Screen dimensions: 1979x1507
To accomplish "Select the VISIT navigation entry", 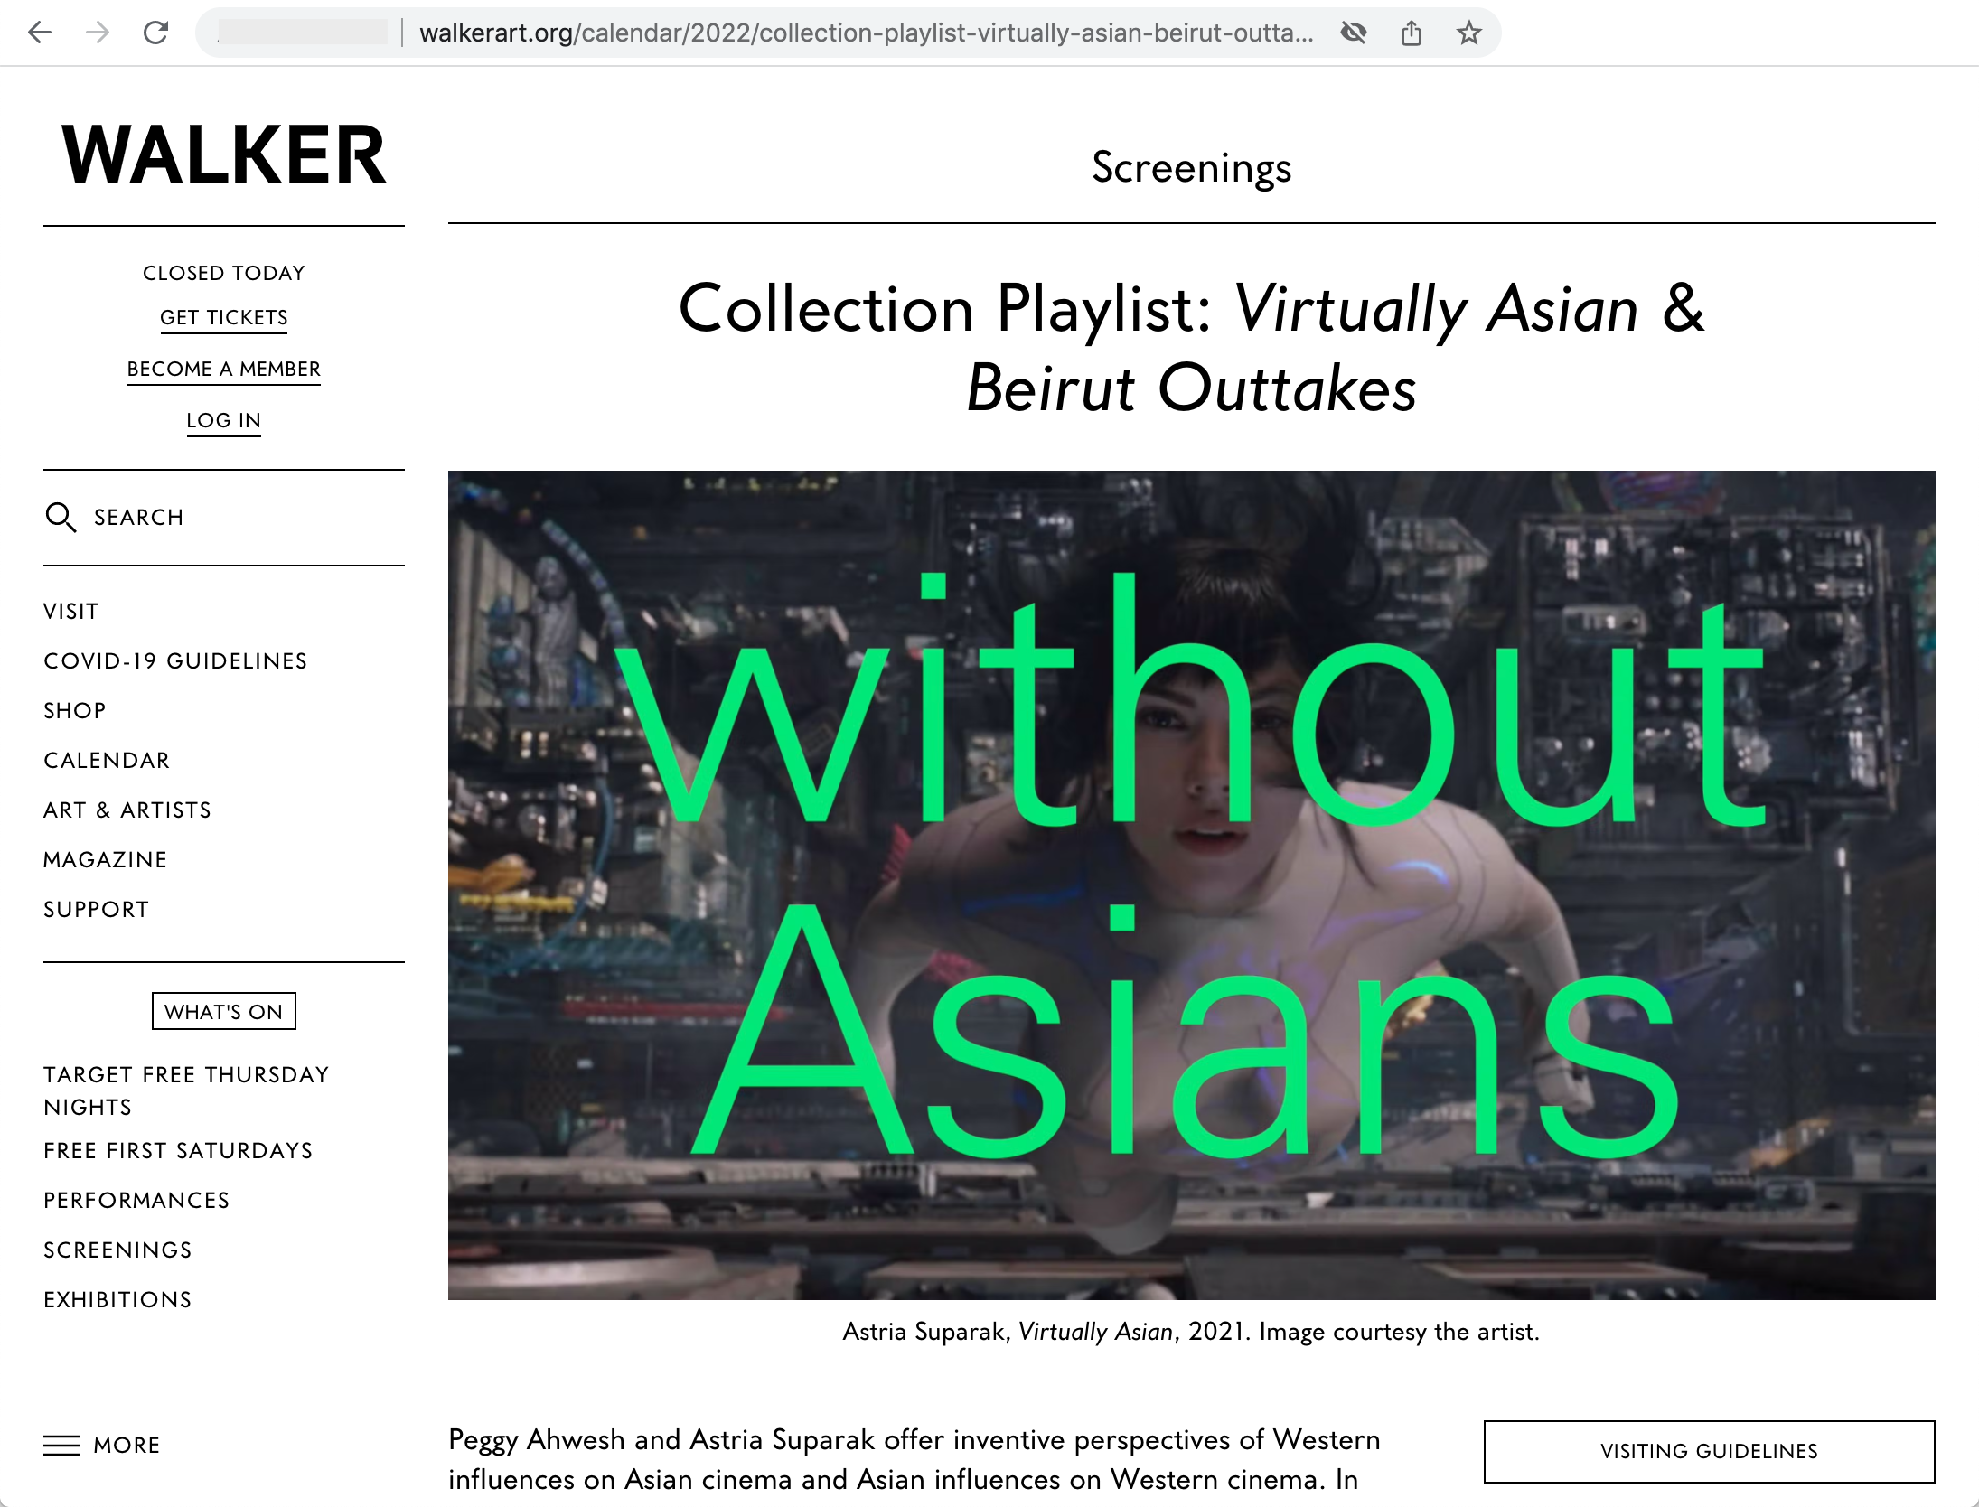I will 70,611.
